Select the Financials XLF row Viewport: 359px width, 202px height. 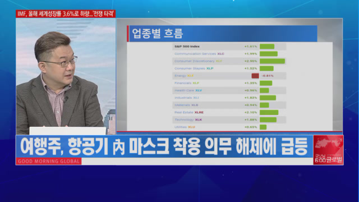coord(229,83)
